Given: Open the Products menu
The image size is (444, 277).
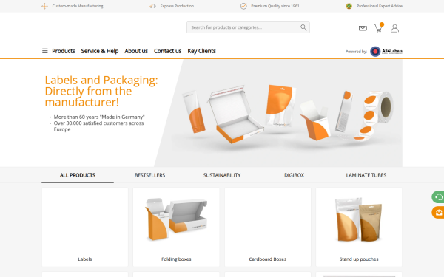Looking at the screenshot, I should pos(64,51).
